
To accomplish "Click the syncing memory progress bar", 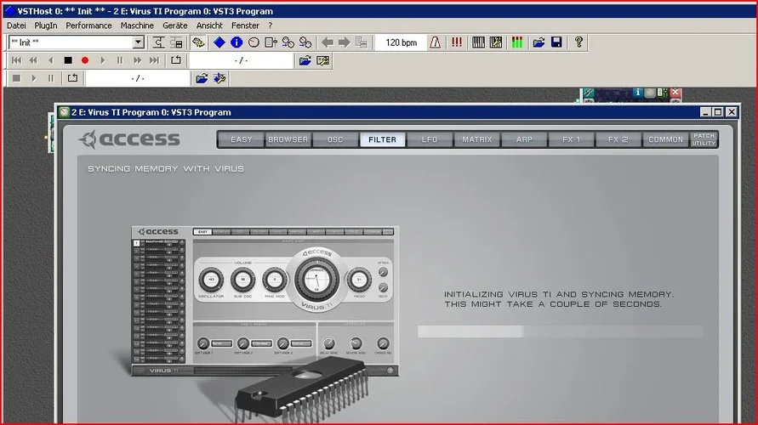I will pos(560,331).
